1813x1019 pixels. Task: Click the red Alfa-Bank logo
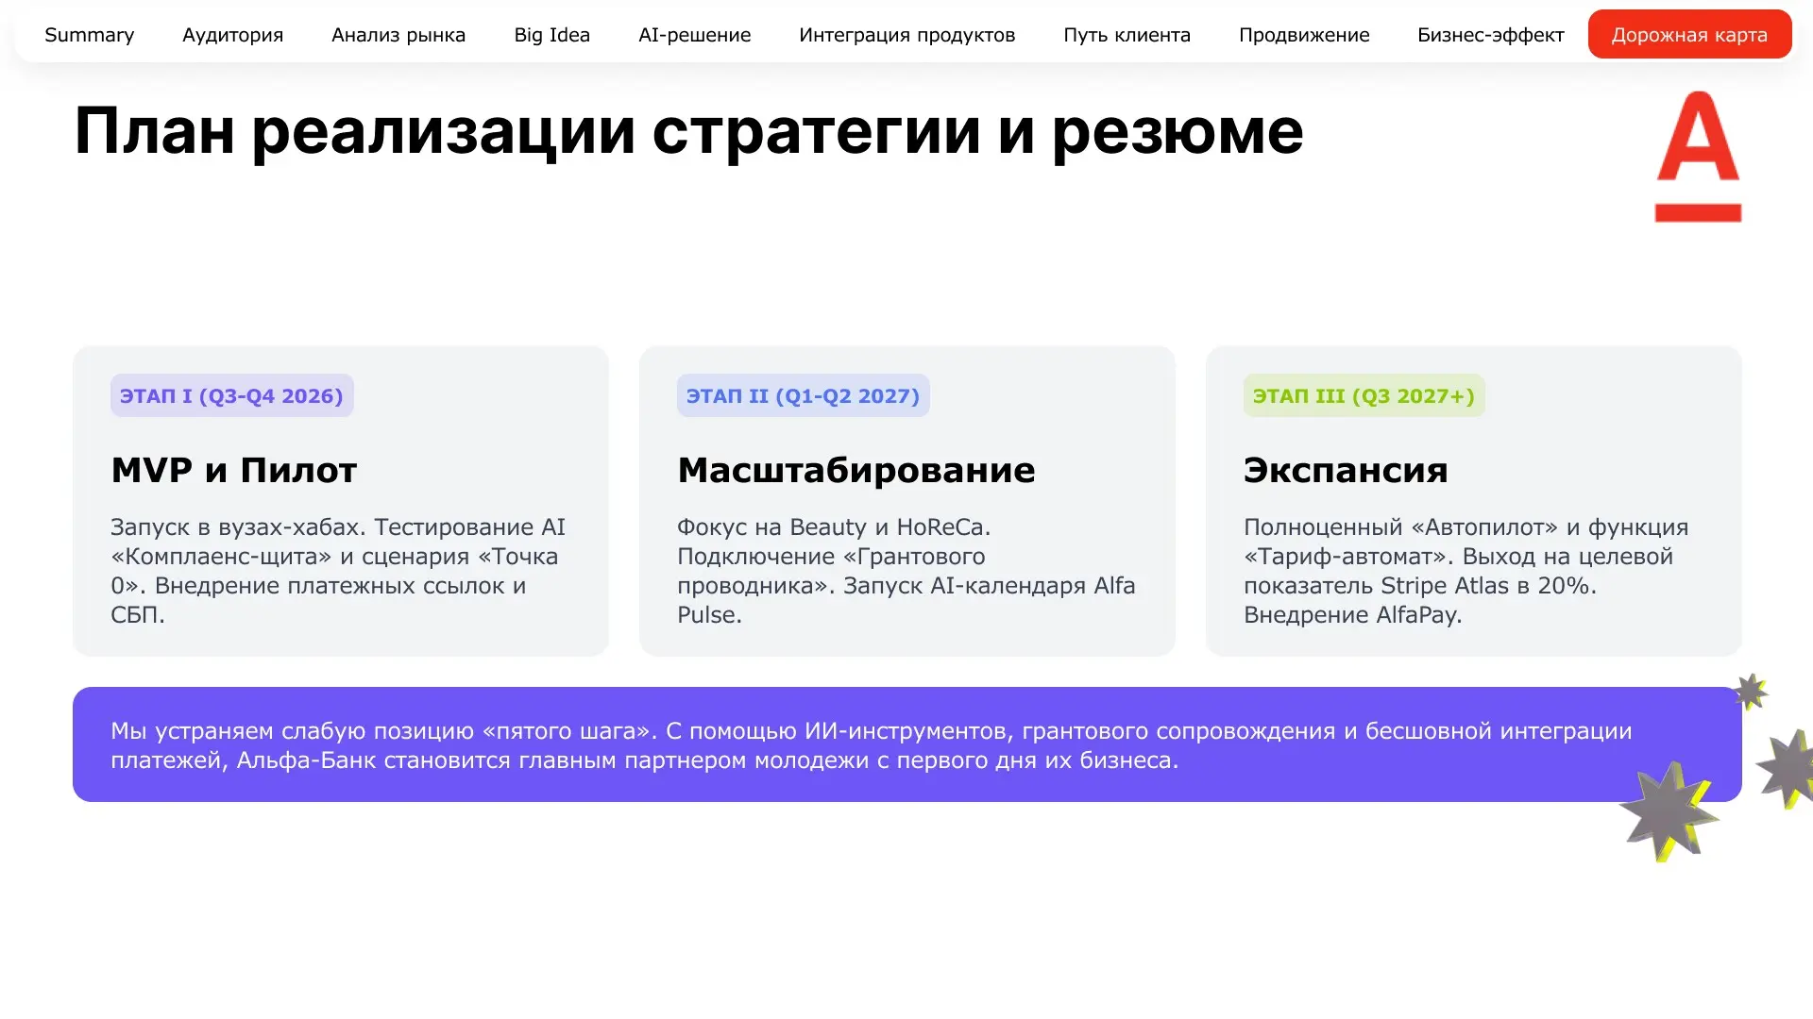1698,157
